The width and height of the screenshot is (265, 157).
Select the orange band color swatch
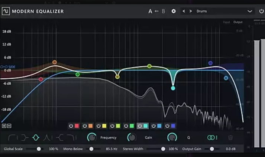click(x=90, y=126)
